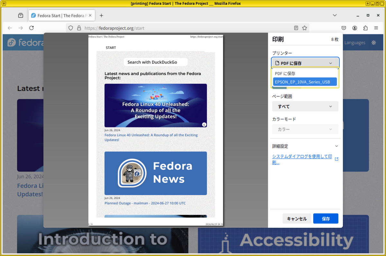
Task: Open the Firefox View icon beside the tab
Action: point(20,15)
